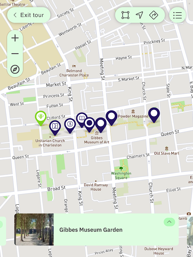Reset map orientation with compass icon
This screenshot has height=257, width=193.
coord(15,69)
